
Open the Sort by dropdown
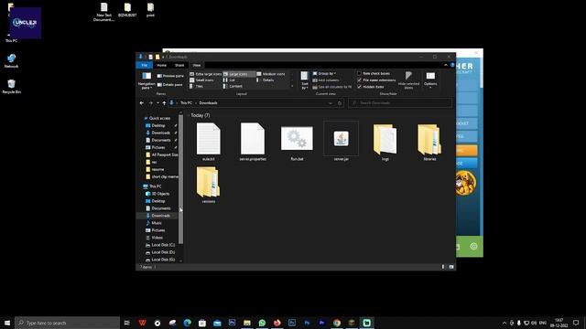[305, 80]
